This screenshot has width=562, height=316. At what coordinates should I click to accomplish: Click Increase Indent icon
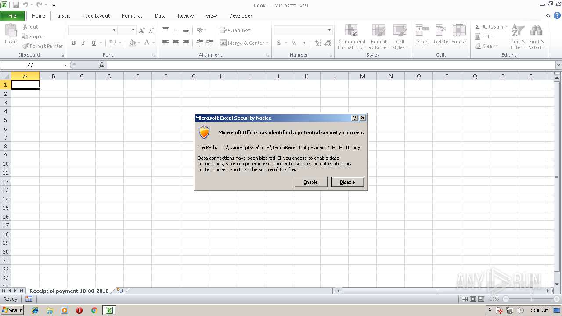(210, 43)
